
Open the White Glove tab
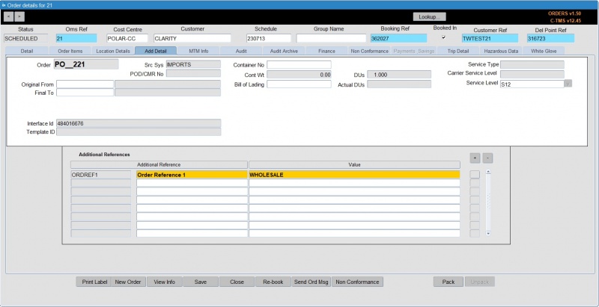pyautogui.click(x=544, y=51)
